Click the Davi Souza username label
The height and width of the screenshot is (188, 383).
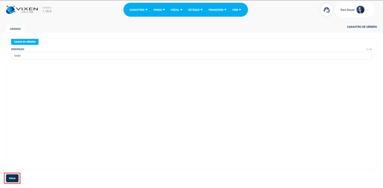coord(347,10)
